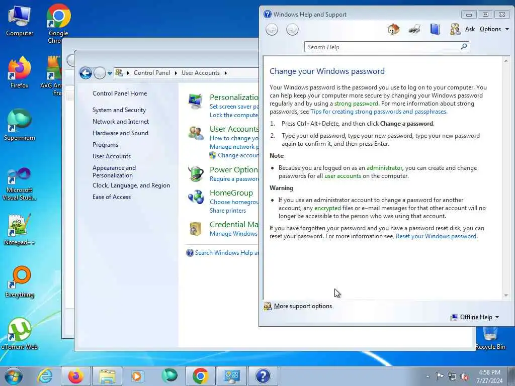The width and height of the screenshot is (515, 386).
Task: Open Microsoft Visual Studio desktop shortcut
Action: coord(20,184)
